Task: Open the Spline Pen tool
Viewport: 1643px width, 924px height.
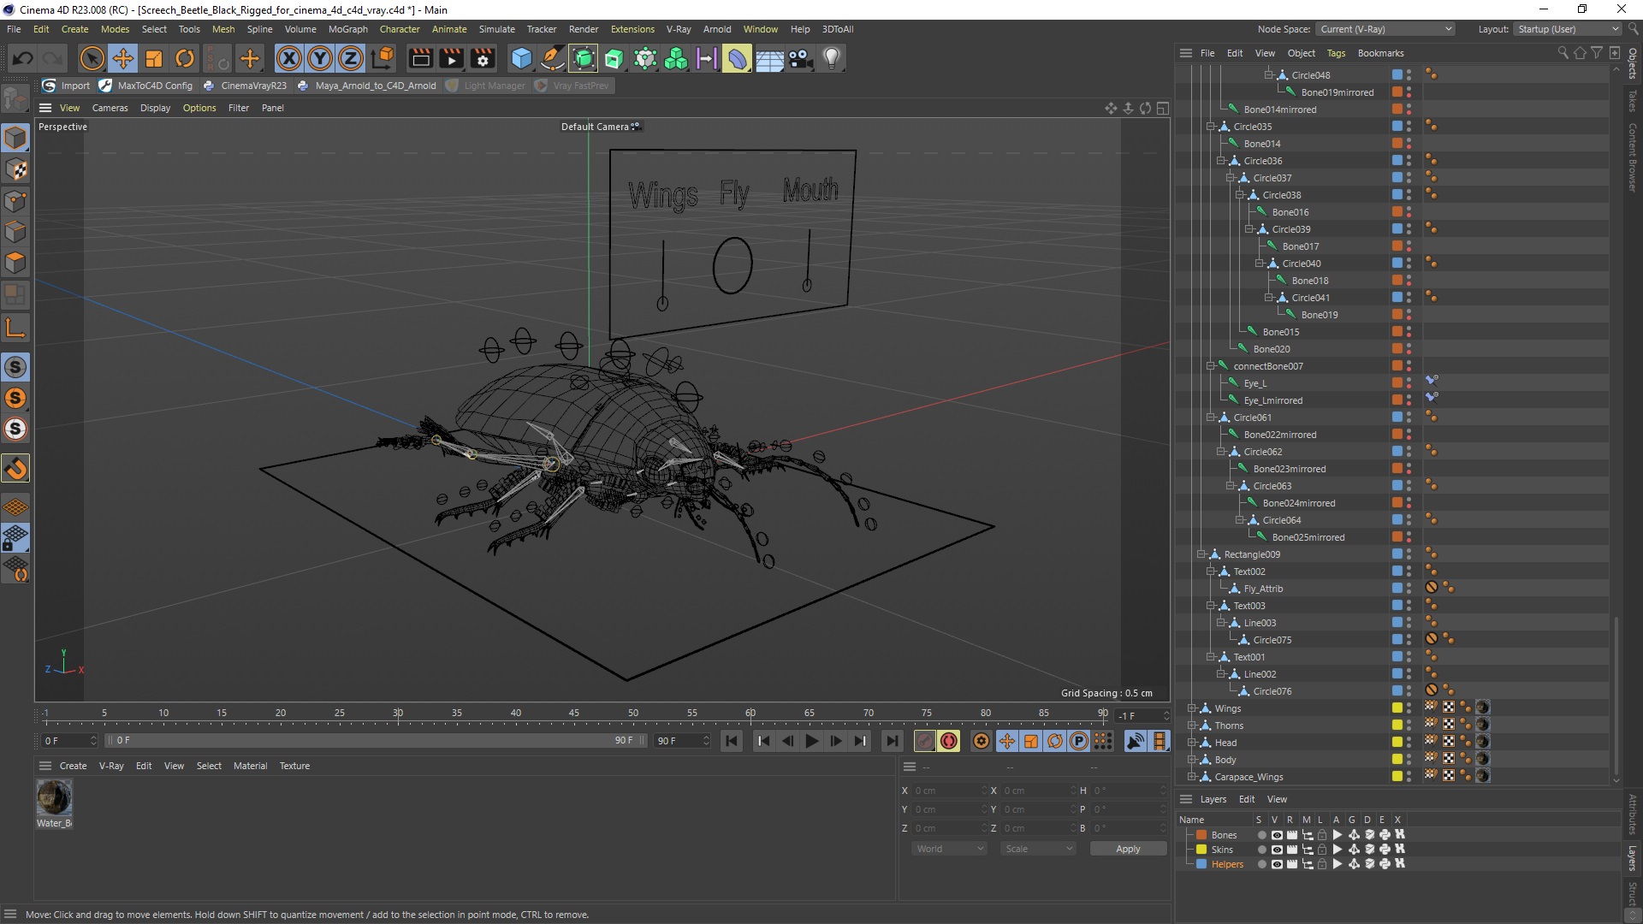Action: (553, 58)
